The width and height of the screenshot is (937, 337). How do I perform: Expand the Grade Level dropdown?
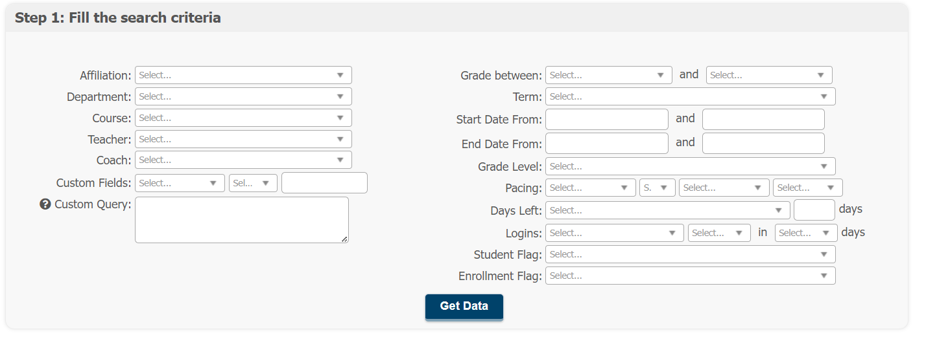point(690,166)
